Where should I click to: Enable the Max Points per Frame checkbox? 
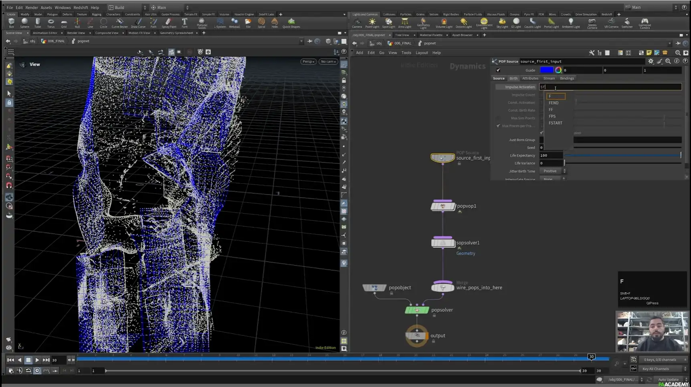click(x=498, y=126)
